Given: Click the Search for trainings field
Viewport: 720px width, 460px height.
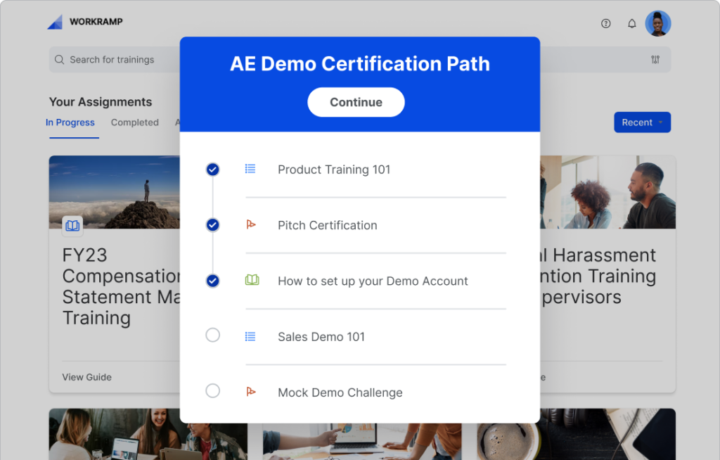Looking at the screenshot, I should pos(112,60).
